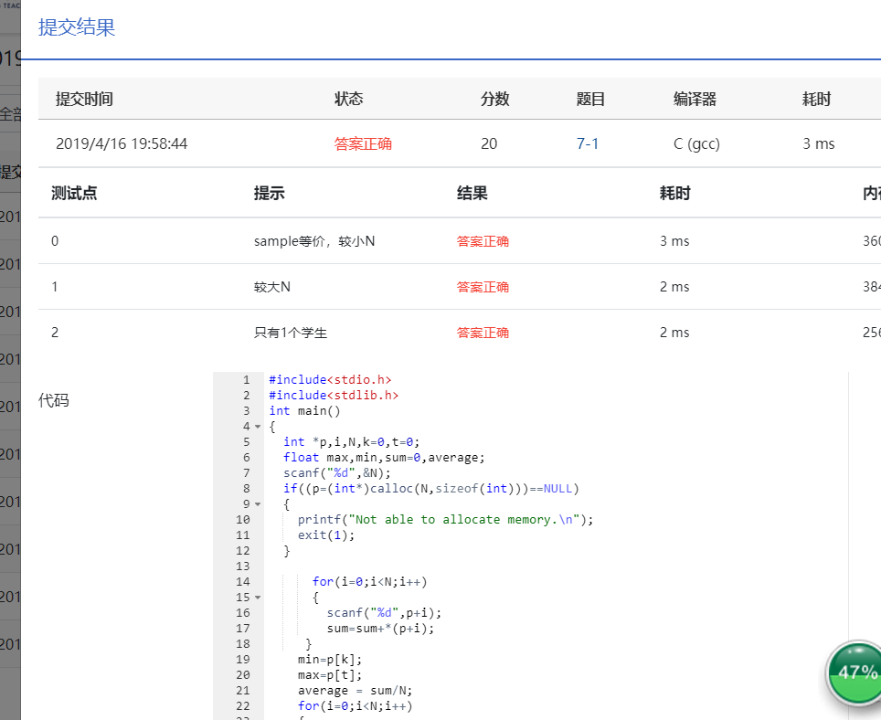Click test point 1 number cell
Viewport: 881px width, 720px height.
pyautogui.click(x=55, y=287)
